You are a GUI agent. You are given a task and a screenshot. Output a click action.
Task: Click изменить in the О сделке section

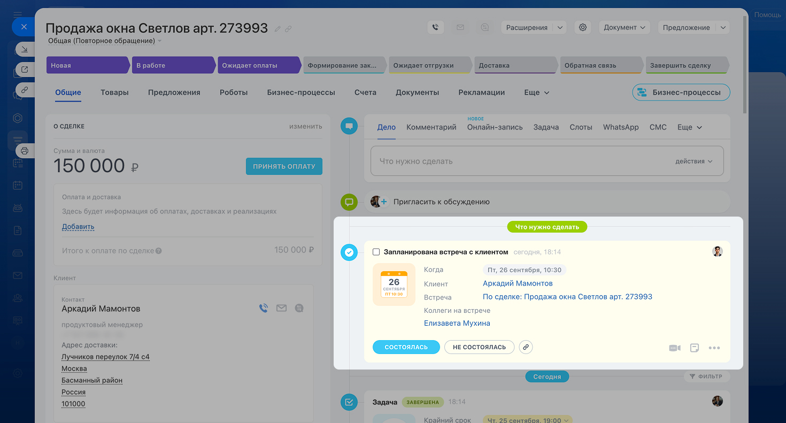(x=305, y=126)
